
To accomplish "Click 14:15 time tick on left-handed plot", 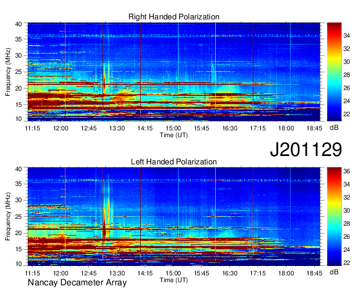I will click(145, 273).
